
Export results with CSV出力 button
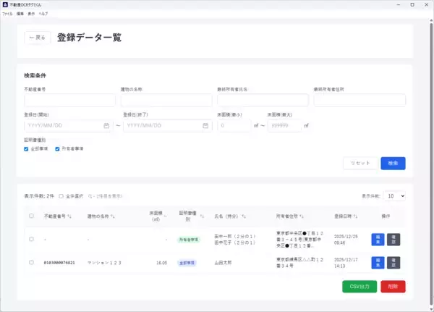(x=359, y=287)
